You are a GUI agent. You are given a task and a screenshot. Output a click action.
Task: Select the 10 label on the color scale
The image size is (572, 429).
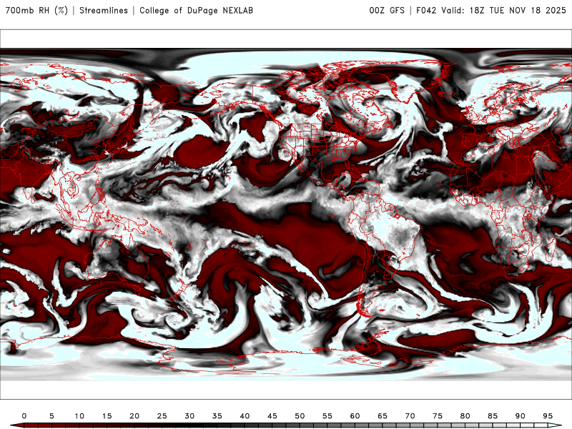tap(79, 416)
